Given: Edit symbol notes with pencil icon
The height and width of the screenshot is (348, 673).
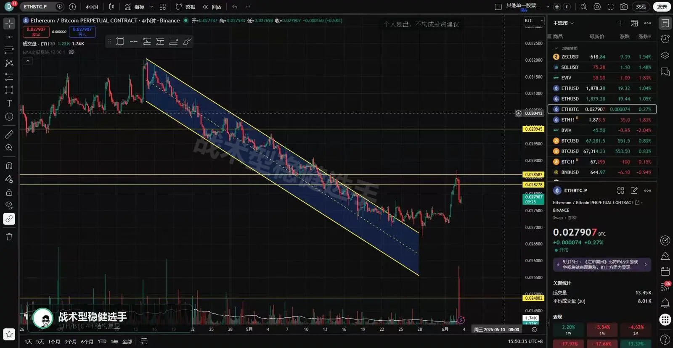Looking at the screenshot, I should tap(634, 190).
